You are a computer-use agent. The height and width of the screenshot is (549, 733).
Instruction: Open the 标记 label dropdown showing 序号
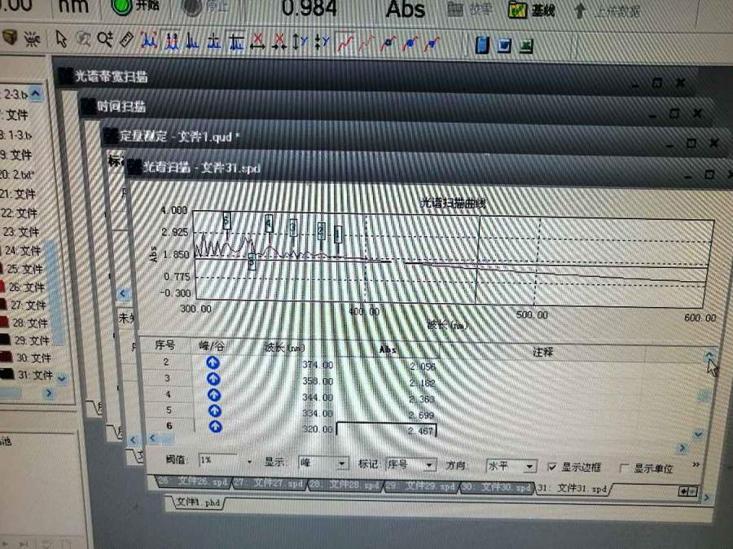pyautogui.click(x=428, y=465)
